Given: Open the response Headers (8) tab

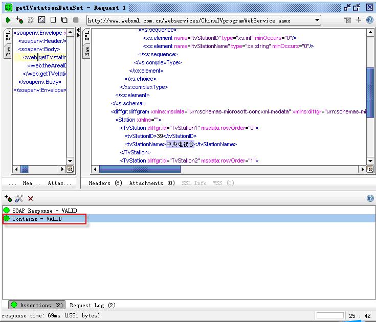Looking at the screenshot, I should 105,183.
